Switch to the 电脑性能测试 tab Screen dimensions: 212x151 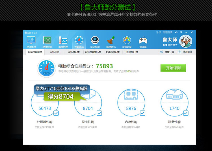(x=35, y=52)
